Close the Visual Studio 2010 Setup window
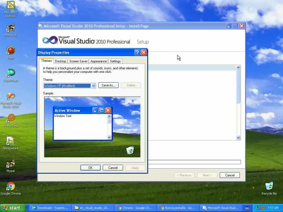Screen dimensions: 283x212 click(x=242, y=26)
